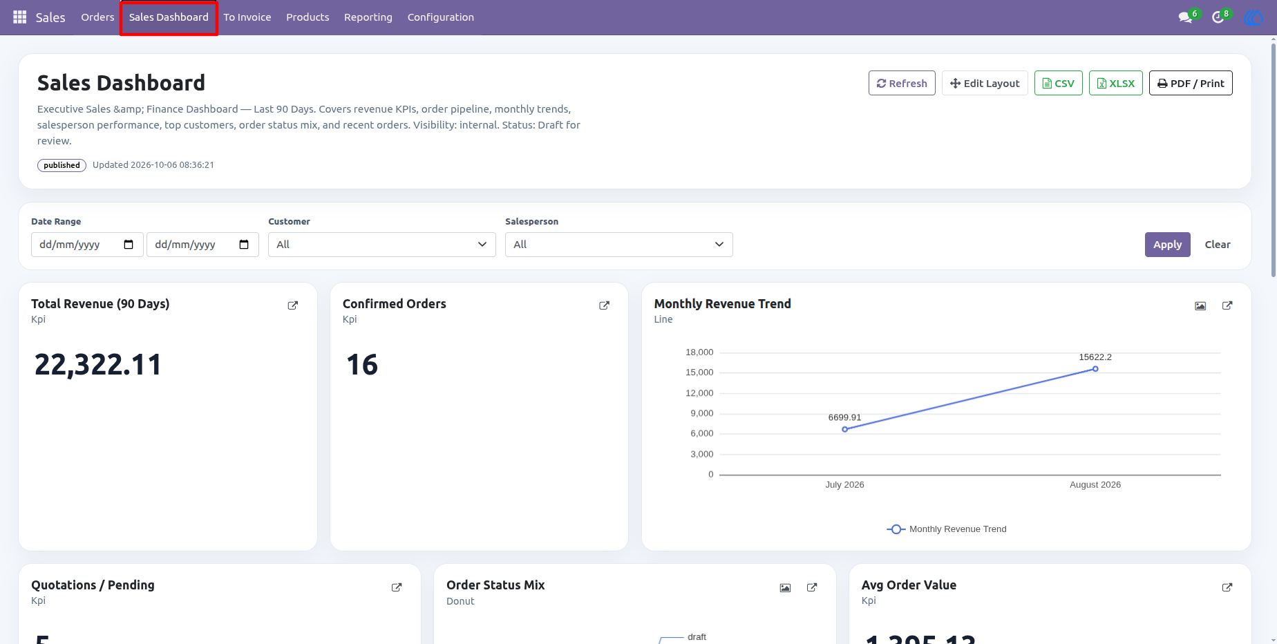Open Avg Order Value external link icon
Image resolution: width=1277 pixels, height=644 pixels.
[x=1227, y=587]
